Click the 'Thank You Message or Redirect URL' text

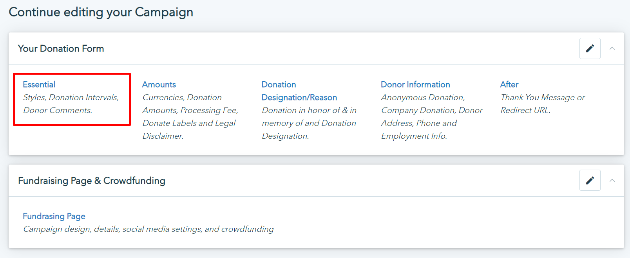pyautogui.click(x=543, y=104)
